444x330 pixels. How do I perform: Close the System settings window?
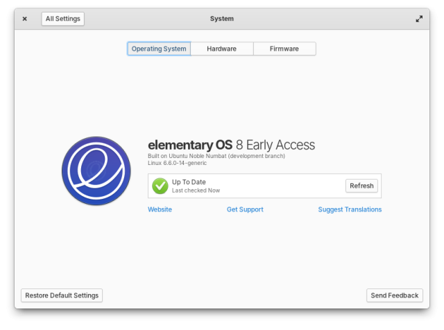point(25,19)
